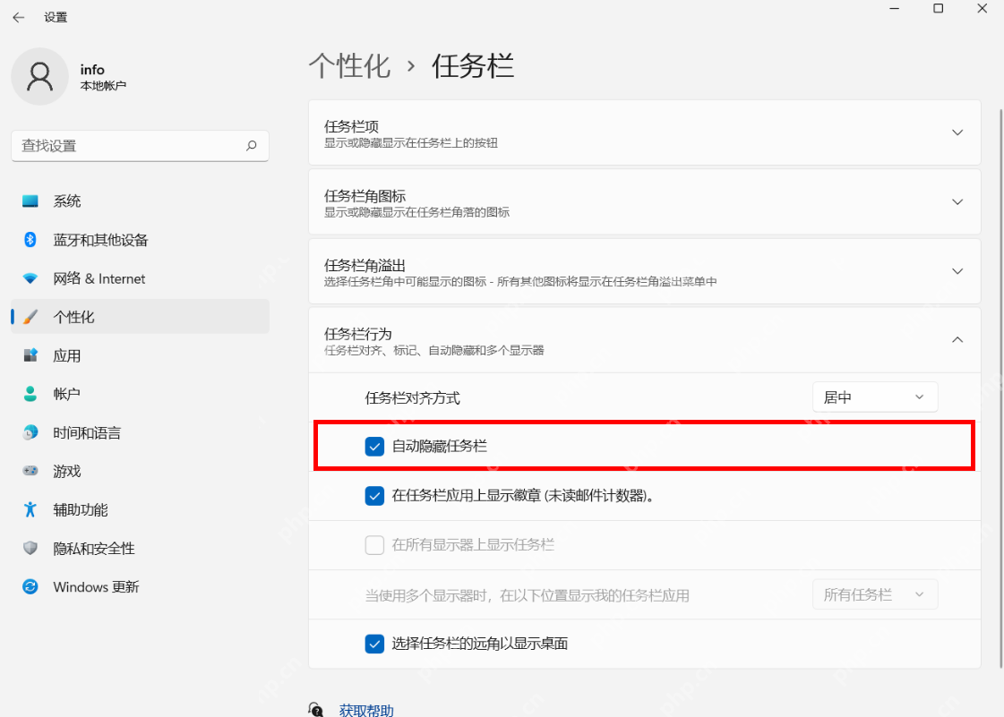Click the 查找设置 search field
The image size is (1004, 717).
[141, 146]
